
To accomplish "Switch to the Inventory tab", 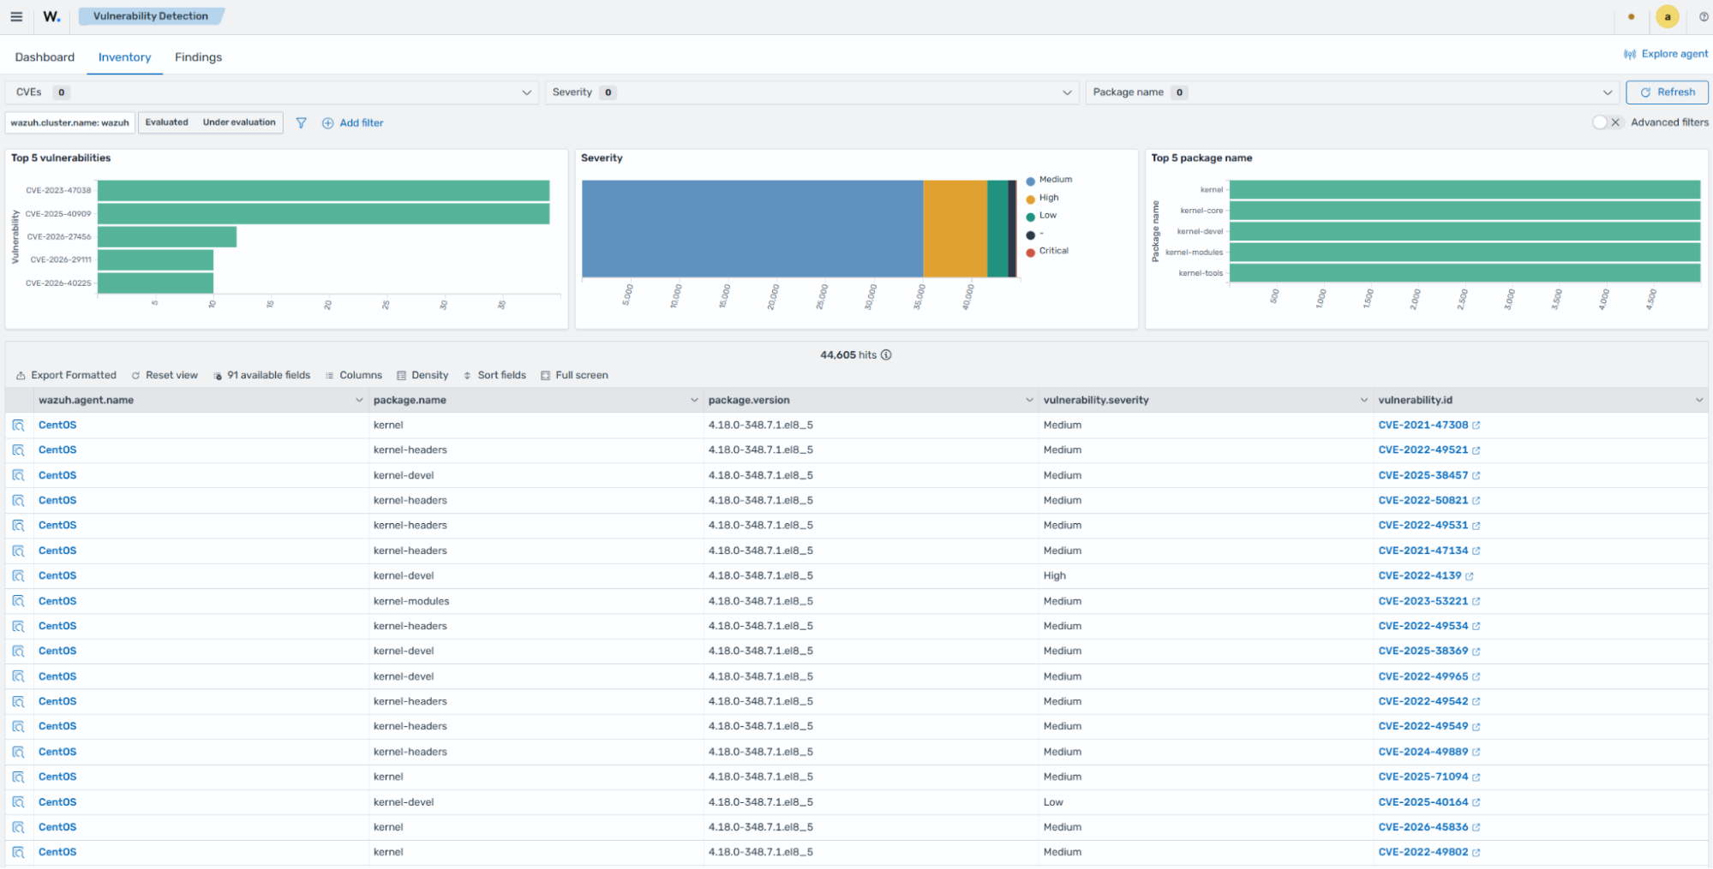I will 124,57.
